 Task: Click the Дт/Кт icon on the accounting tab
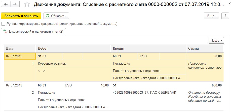[x=5, y=32]
